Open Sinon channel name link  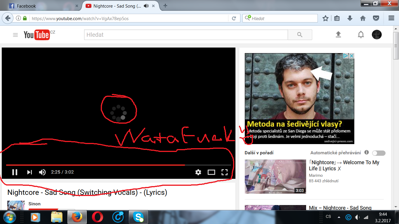coord(34,204)
